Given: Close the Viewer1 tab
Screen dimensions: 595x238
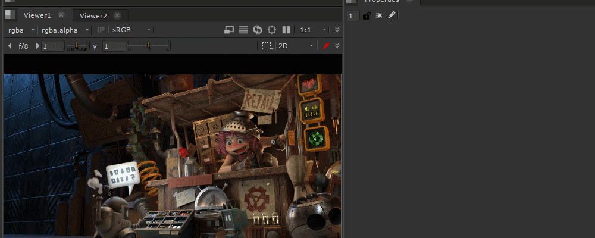Looking at the screenshot, I should point(61,15).
